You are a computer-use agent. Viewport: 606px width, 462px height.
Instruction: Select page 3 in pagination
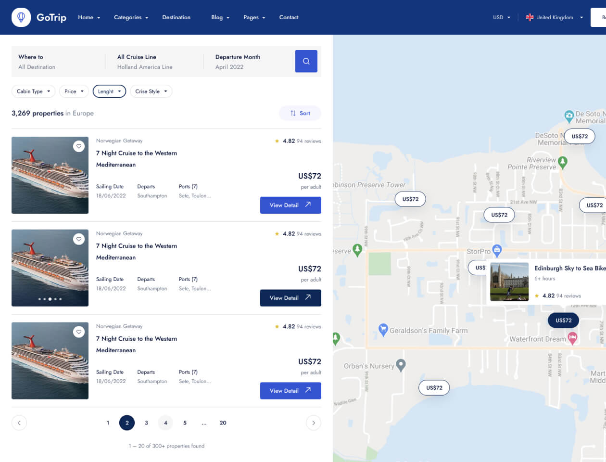coord(146,423)
